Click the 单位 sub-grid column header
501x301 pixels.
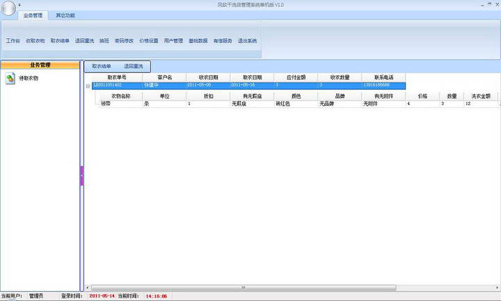coord(164,96)
